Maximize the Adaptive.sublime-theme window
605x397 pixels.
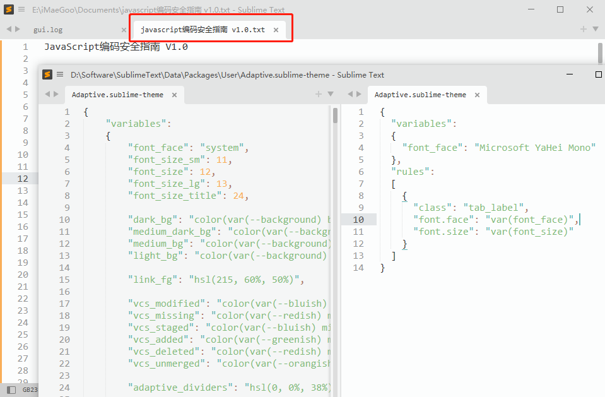(x=599, y=74)
